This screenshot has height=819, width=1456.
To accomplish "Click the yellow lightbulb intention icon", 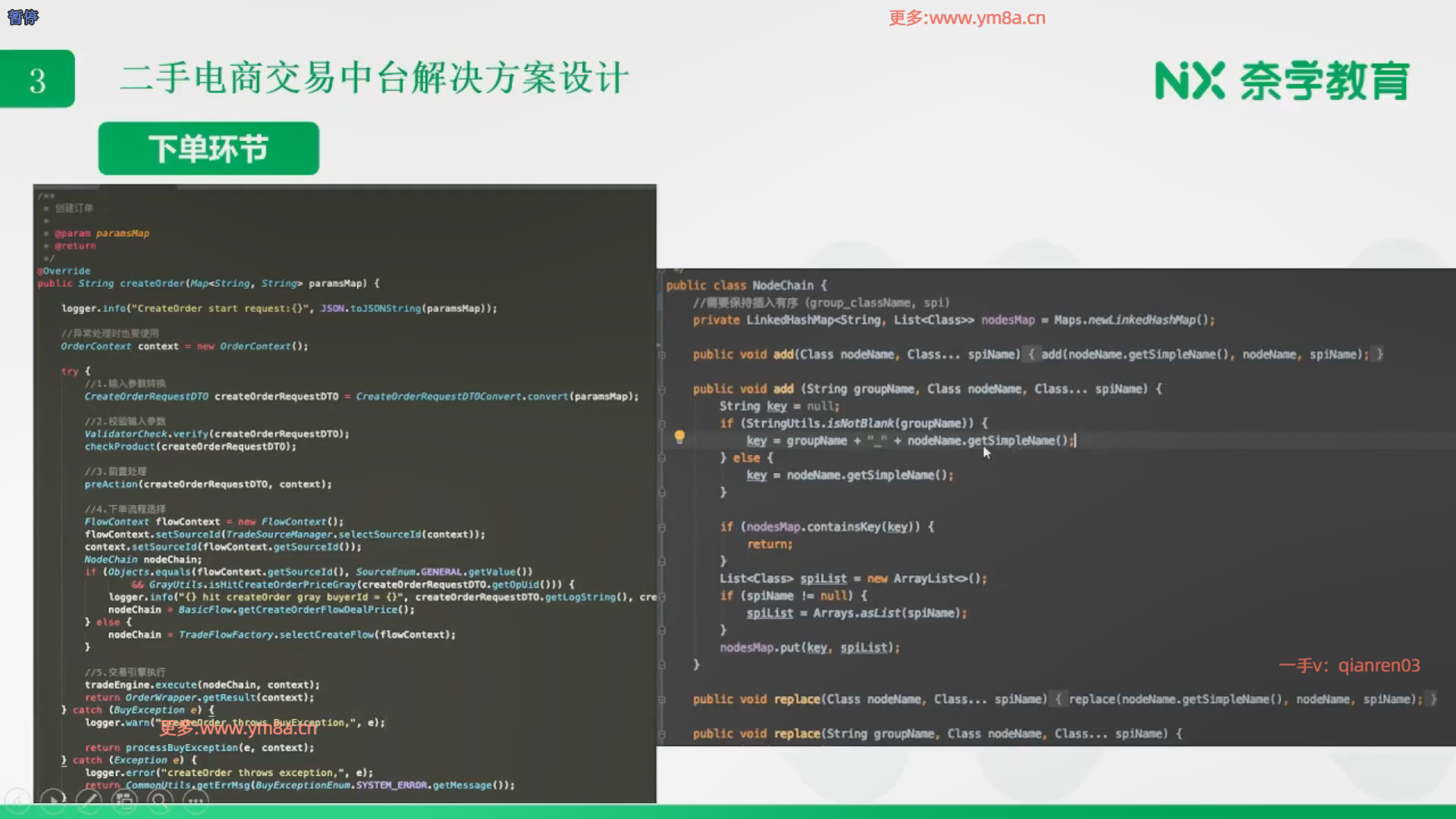I will [x=679, y=437].
